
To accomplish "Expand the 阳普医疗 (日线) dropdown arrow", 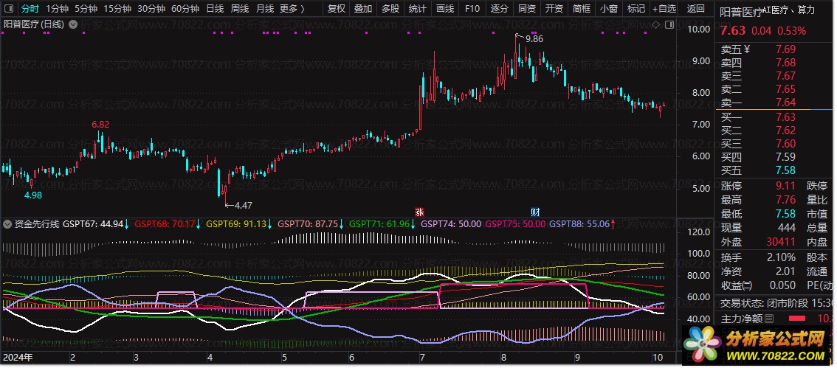I will pyautogui.click(x=72, y=24).
